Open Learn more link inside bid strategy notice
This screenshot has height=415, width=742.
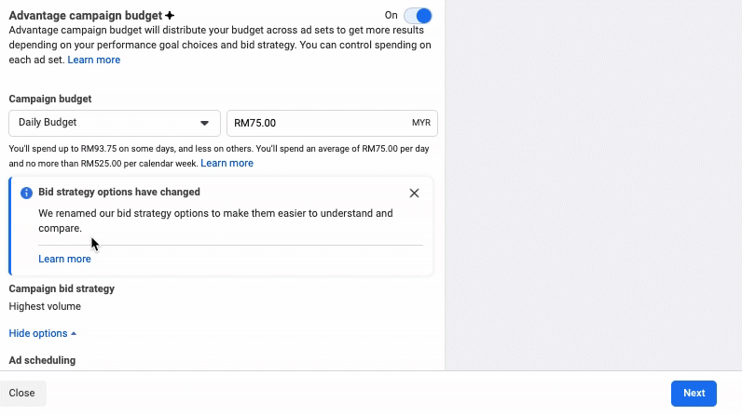coord(64,259)
